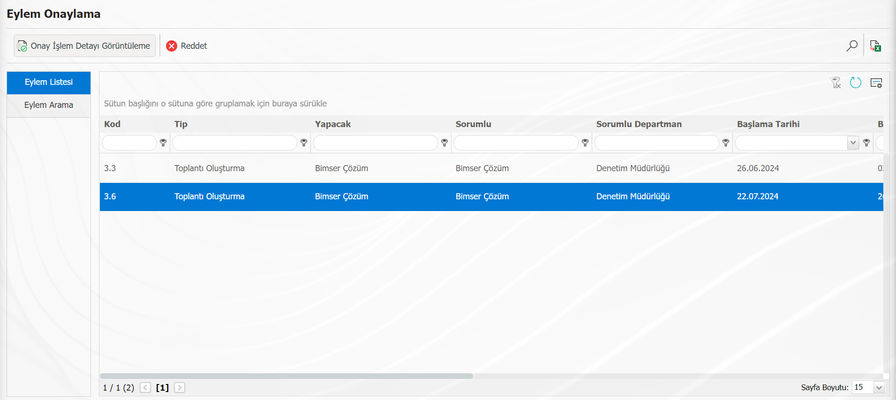This screenshot has height=400, width=896.
Task: Click date cell 22.07.2024
Action: tap(758, 196)
